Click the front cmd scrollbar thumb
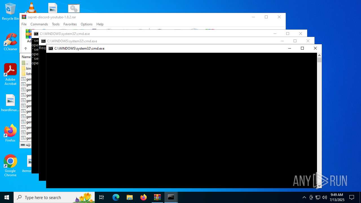This screenshot has height=203, width=361. (319, 60)
